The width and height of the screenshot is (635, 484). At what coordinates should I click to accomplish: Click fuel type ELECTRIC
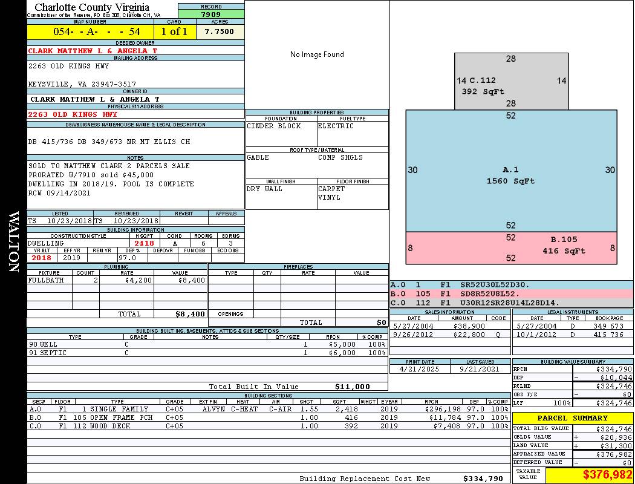click(x=336, y=126)
